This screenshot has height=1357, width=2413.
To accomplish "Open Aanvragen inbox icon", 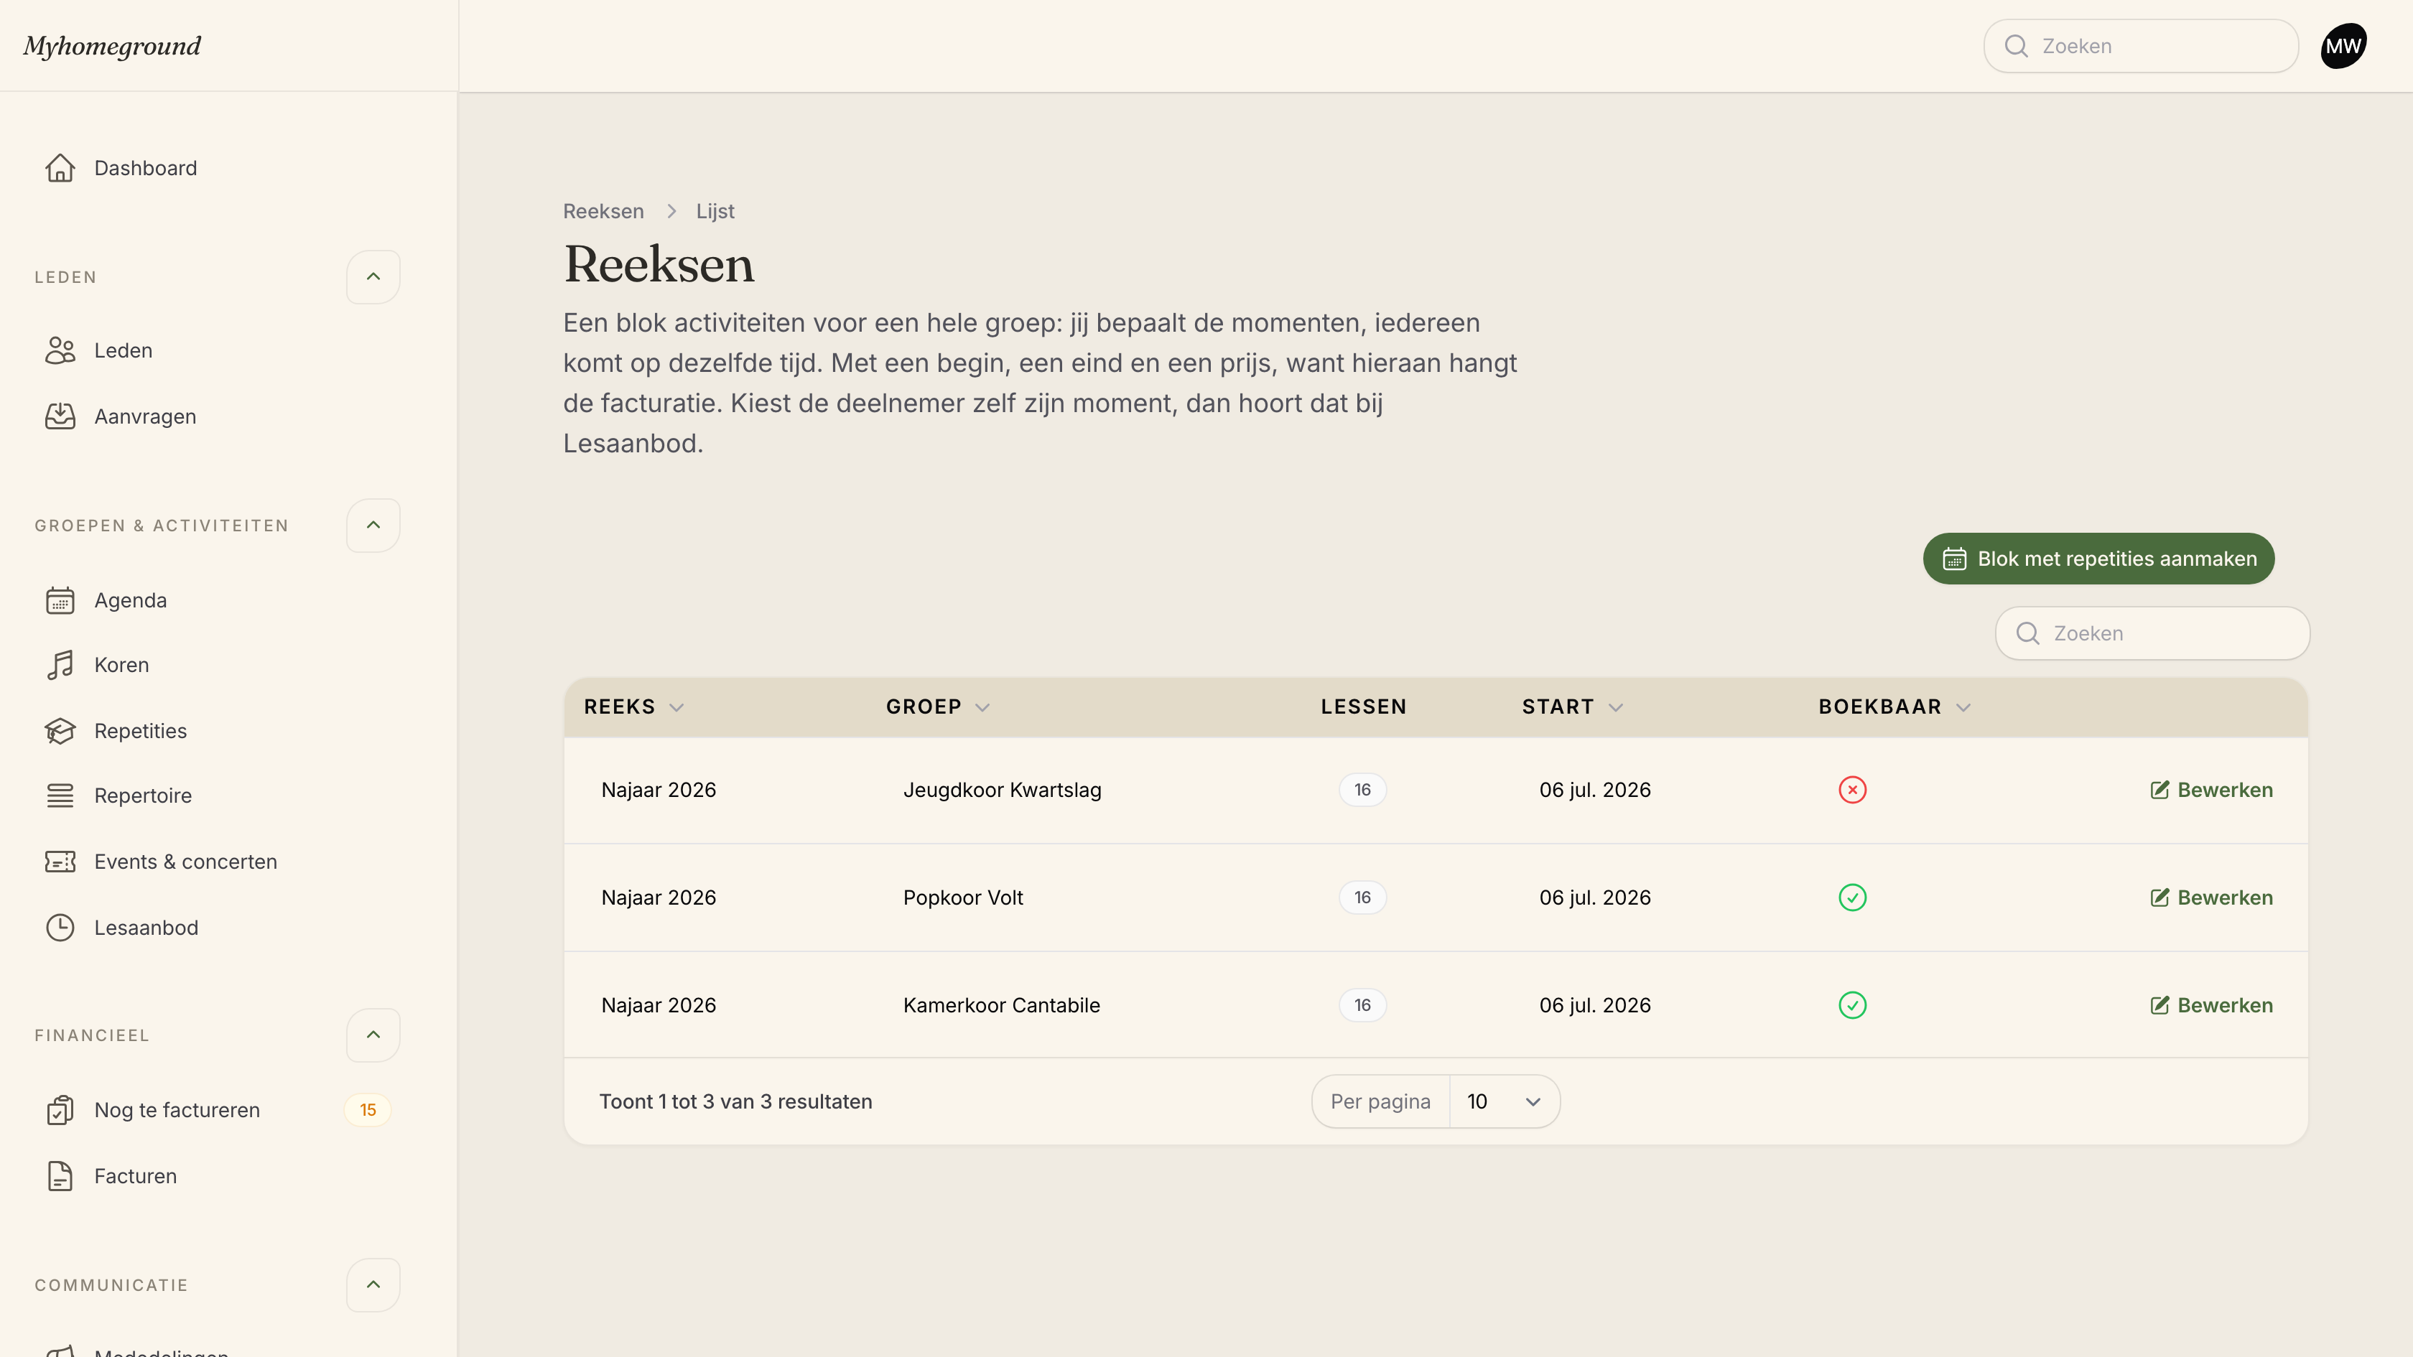I will [x=60, y=416].
